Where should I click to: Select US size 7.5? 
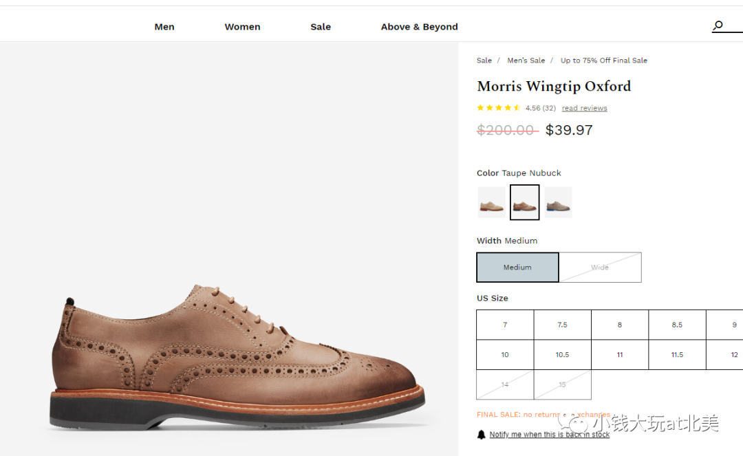(x=562, y=325)
